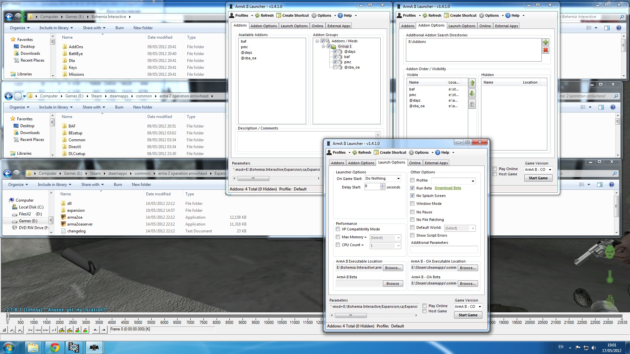Open Profiles menu in front launcher
This screenshot has height=354, width=630.
339,152
